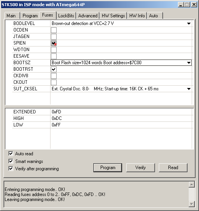Enable the WDTON fuse checkbox
Image resolution: width=199 pixels, height=211 pixels.
(54, 50)
